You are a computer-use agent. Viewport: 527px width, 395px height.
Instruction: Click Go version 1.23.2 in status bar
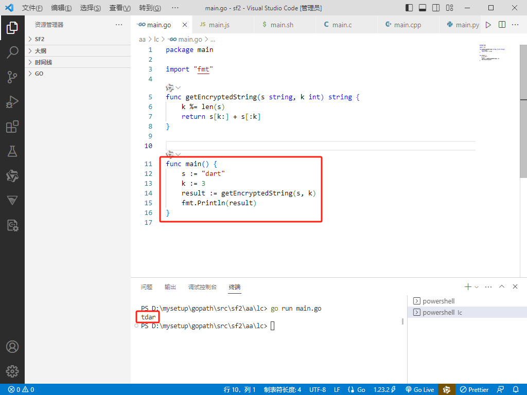384,390
